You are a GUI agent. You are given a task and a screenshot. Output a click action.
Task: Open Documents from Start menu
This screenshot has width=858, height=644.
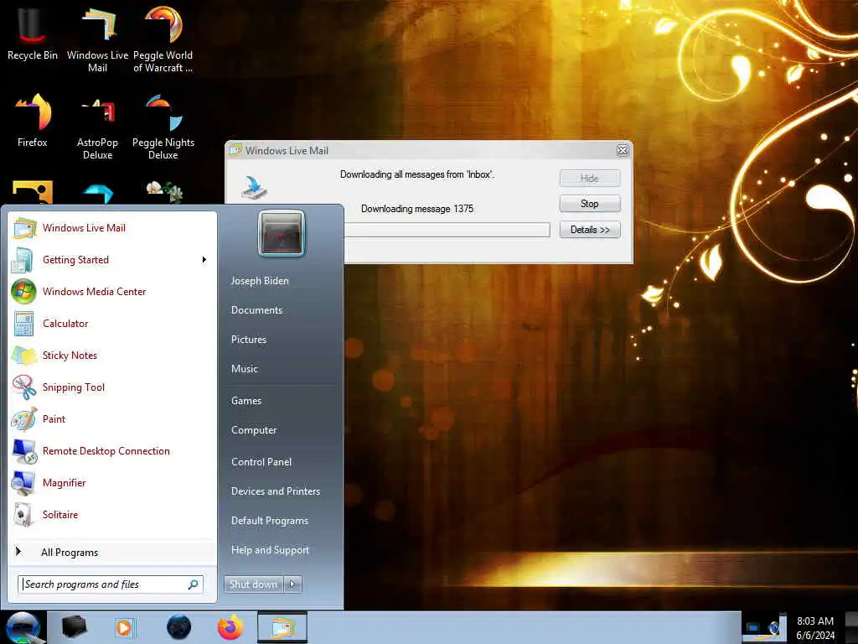pos(256,310)
